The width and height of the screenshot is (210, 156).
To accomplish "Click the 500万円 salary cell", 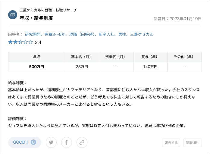I will click(x=36, y=67).
